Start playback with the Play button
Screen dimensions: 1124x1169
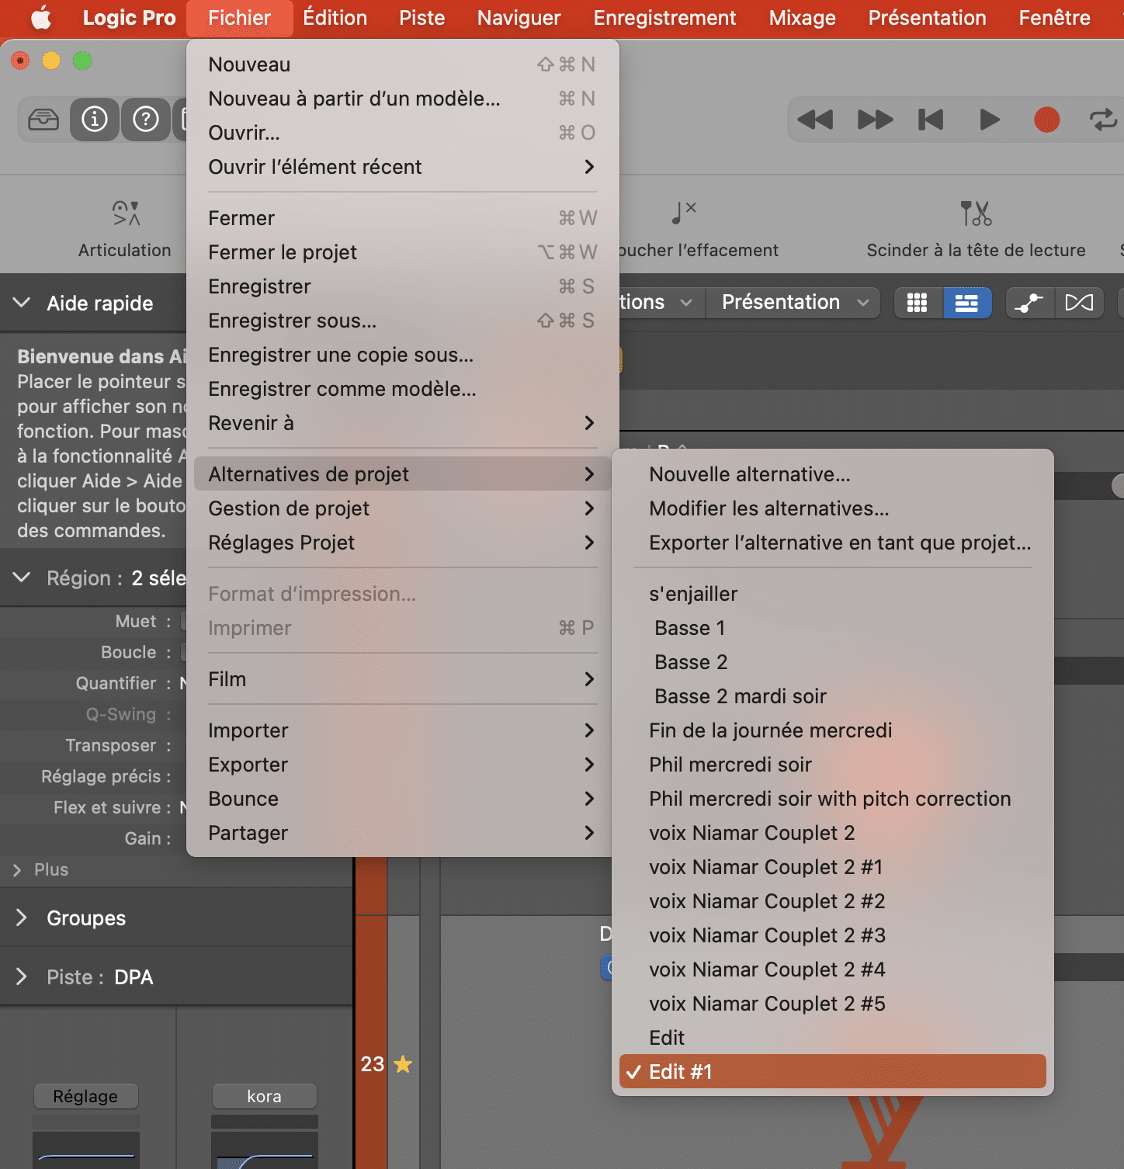pos(989,120)
